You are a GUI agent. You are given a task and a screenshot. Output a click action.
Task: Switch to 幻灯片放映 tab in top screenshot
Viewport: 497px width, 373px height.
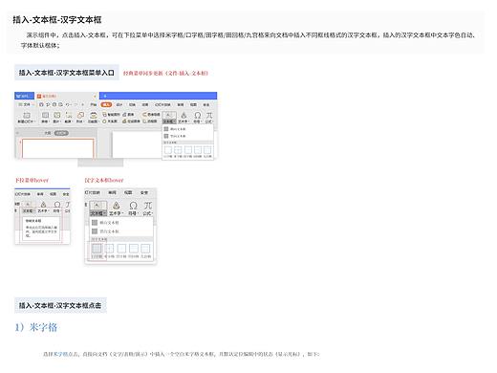pos(162,104)
